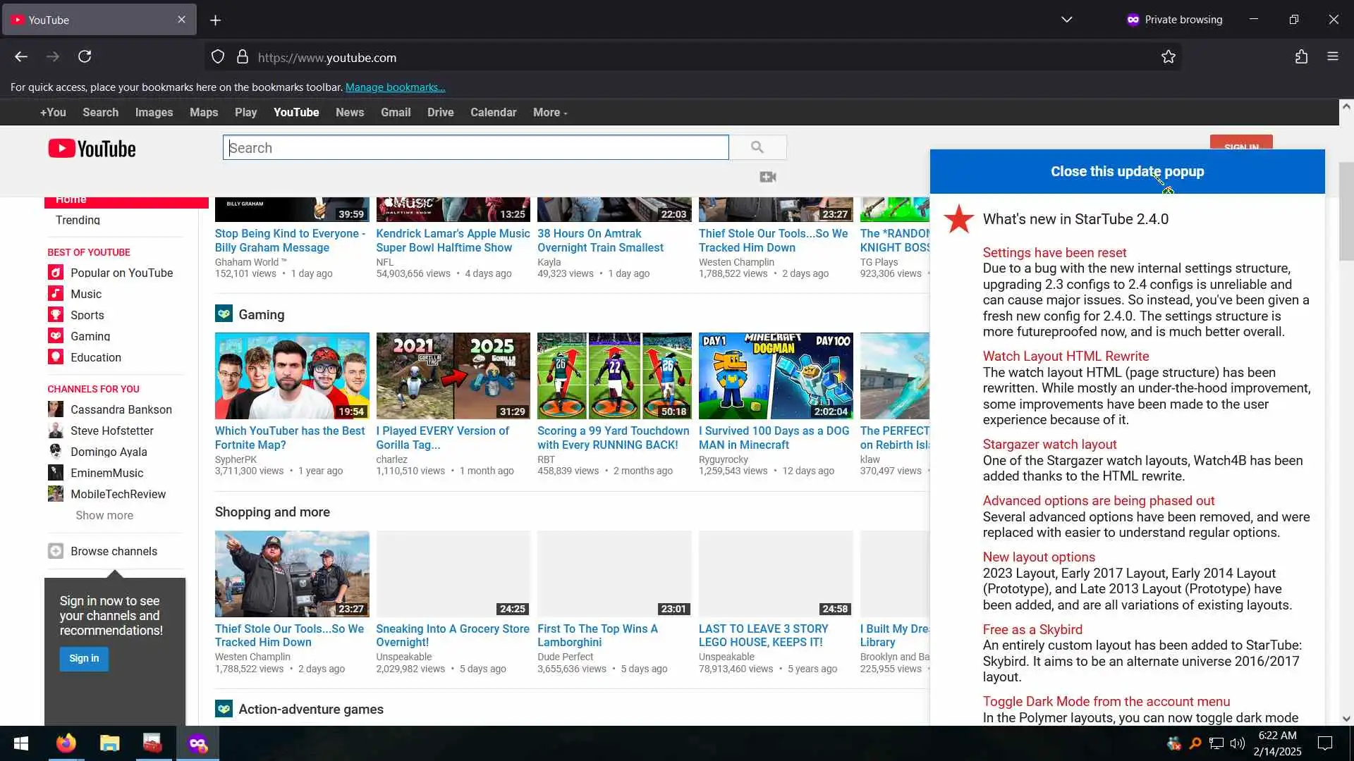Expand Show more channels list
1354x761 pixels.
[104, 515]
